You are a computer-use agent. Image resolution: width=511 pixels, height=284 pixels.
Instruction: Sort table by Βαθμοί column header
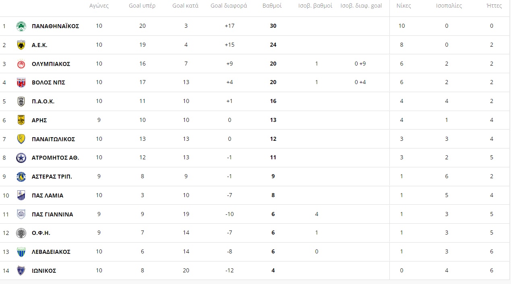point(272,6)
